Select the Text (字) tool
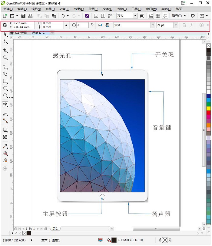This screenshot has height=246, width=212. (x=5, y=104)
